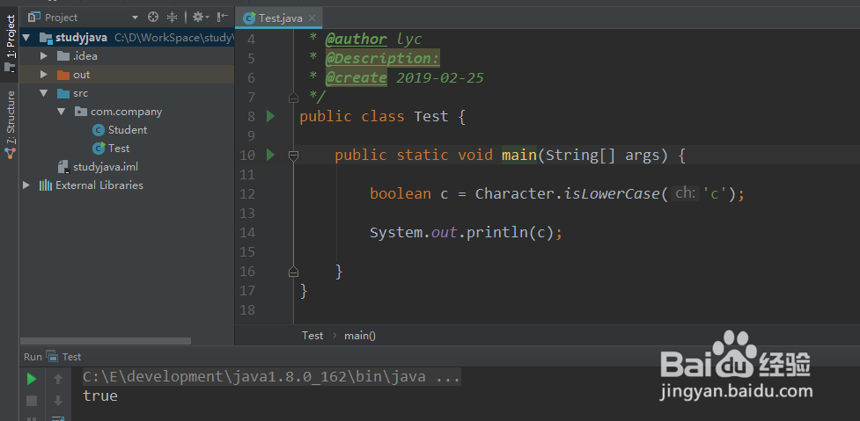The width and height of the screenshot is (860, 421).
Task: Click the main method name
Action: [x=518, y=155]
